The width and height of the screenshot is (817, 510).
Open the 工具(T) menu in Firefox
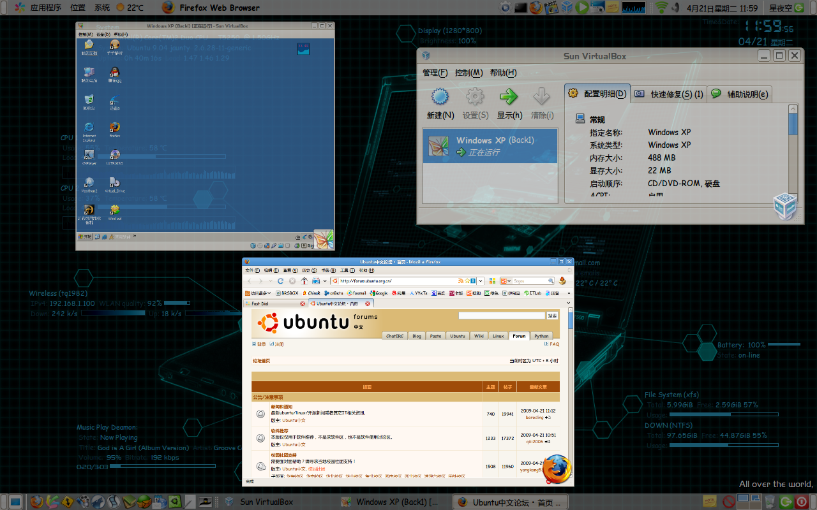347,270
